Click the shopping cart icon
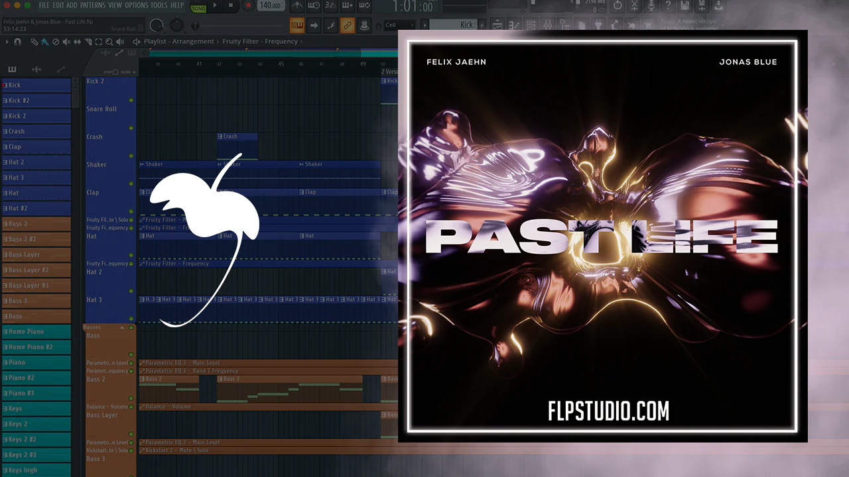849x477 pixels. pos(649,25)
